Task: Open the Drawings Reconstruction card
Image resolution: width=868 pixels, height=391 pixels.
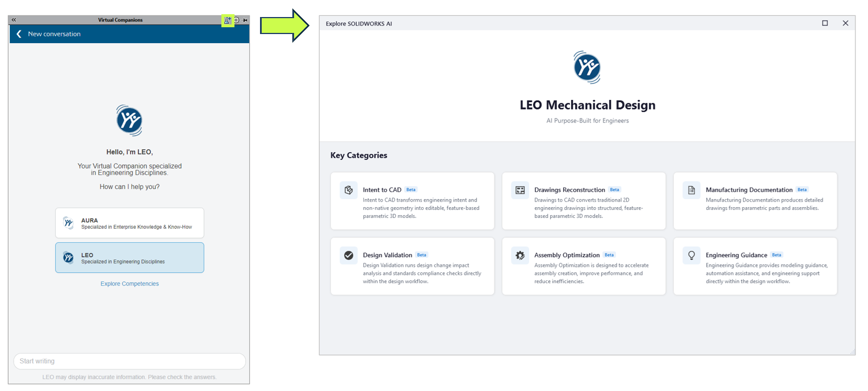Action: 584,201
